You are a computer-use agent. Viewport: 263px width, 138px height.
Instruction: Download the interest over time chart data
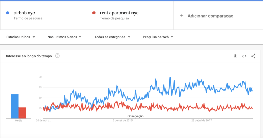(x=235, y=56)
